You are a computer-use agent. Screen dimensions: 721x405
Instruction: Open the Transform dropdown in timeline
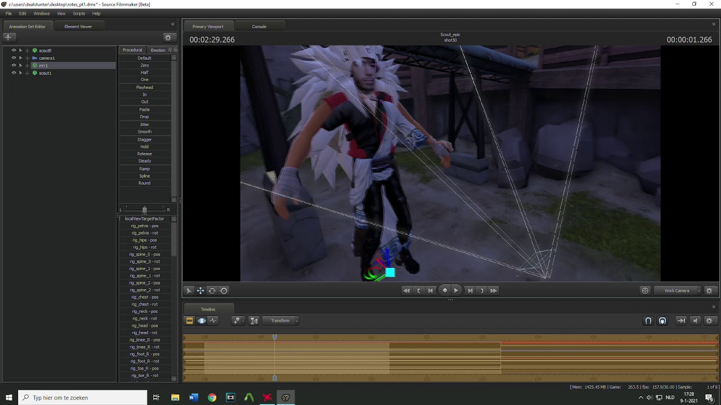click(x=281, y=321)
